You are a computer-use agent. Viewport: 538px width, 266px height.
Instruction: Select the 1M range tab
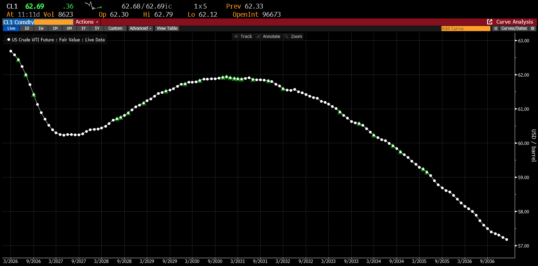point(55,28)
